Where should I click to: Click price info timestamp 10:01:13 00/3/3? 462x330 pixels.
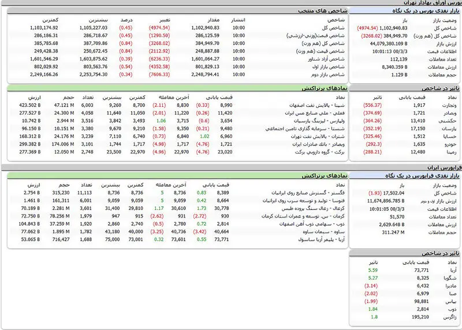coord(390,51)
